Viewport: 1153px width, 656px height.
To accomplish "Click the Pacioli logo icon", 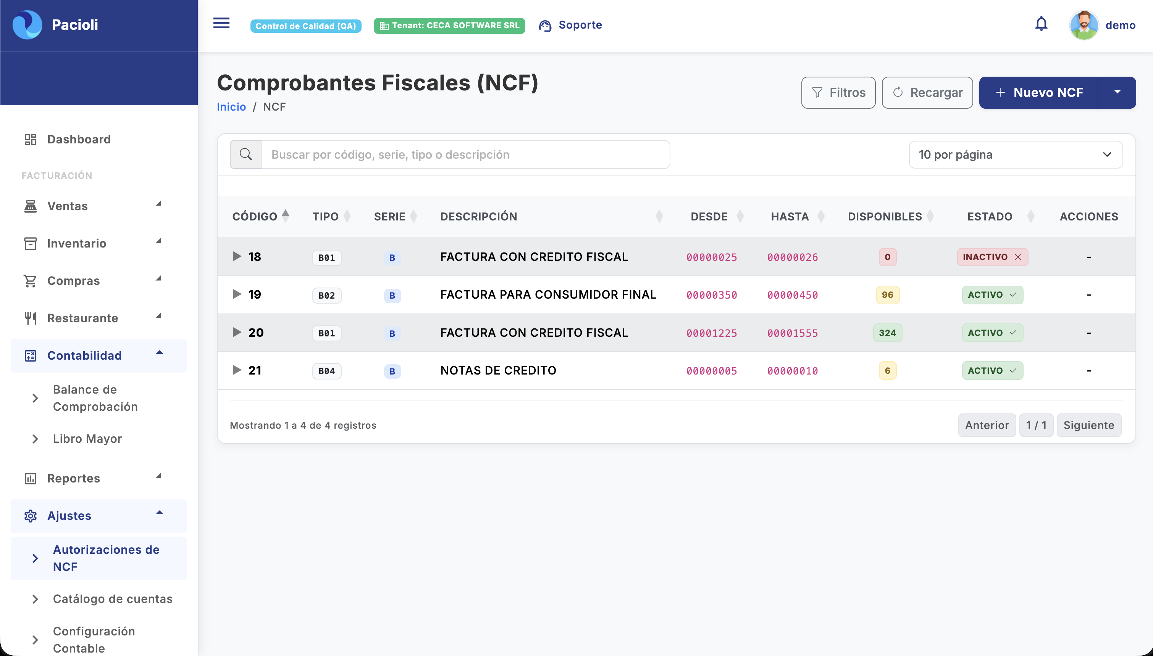I will (x=27, y=24).
